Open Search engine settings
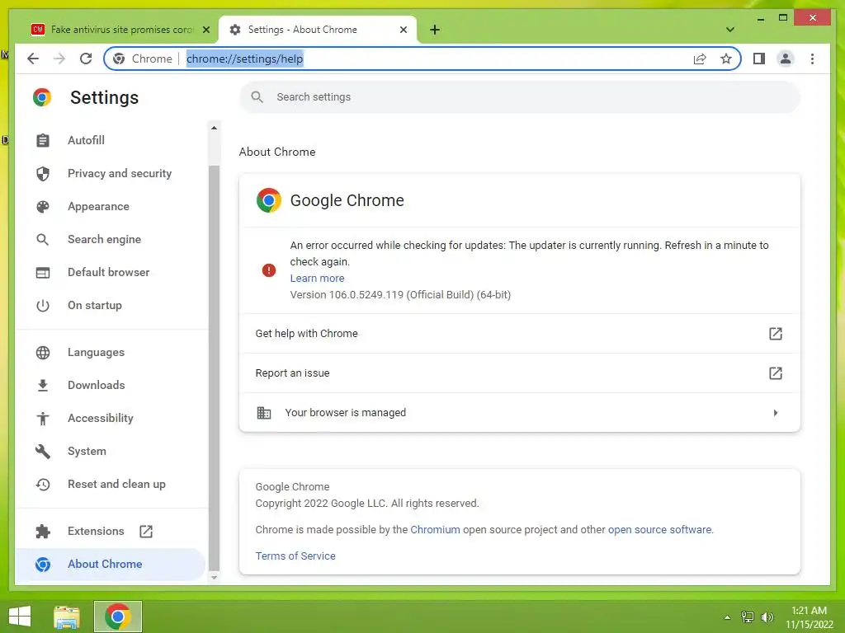The width and height of the screenshot is (845, 633). point(111,239)
